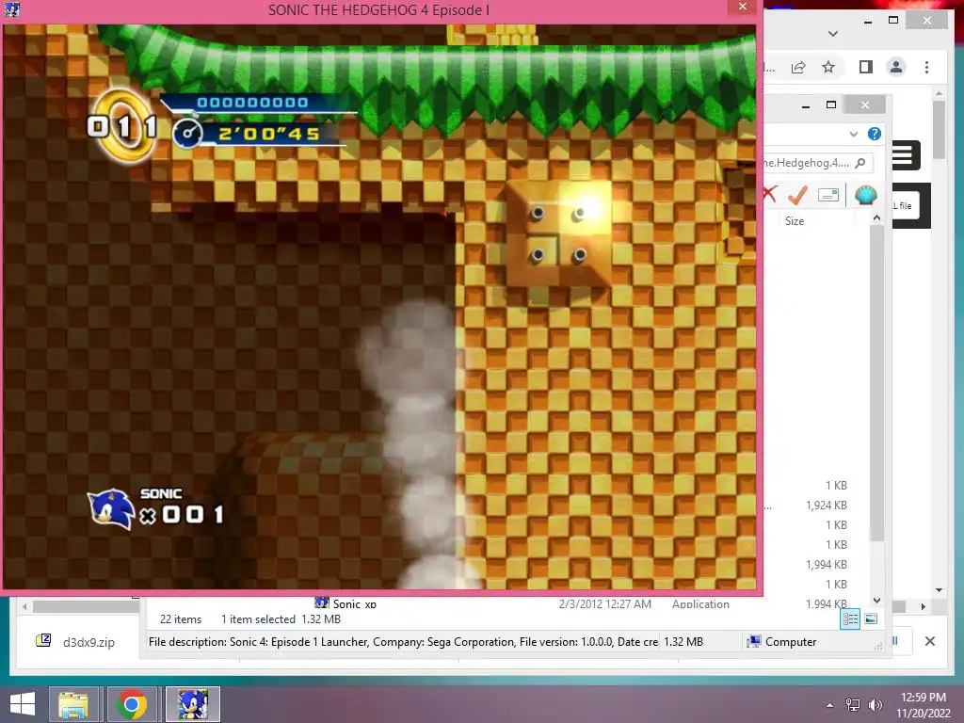Click the Sonic game window title icon
Image resolution: width=964 pixels, height=723 pixels.
(x=11, y=8)
